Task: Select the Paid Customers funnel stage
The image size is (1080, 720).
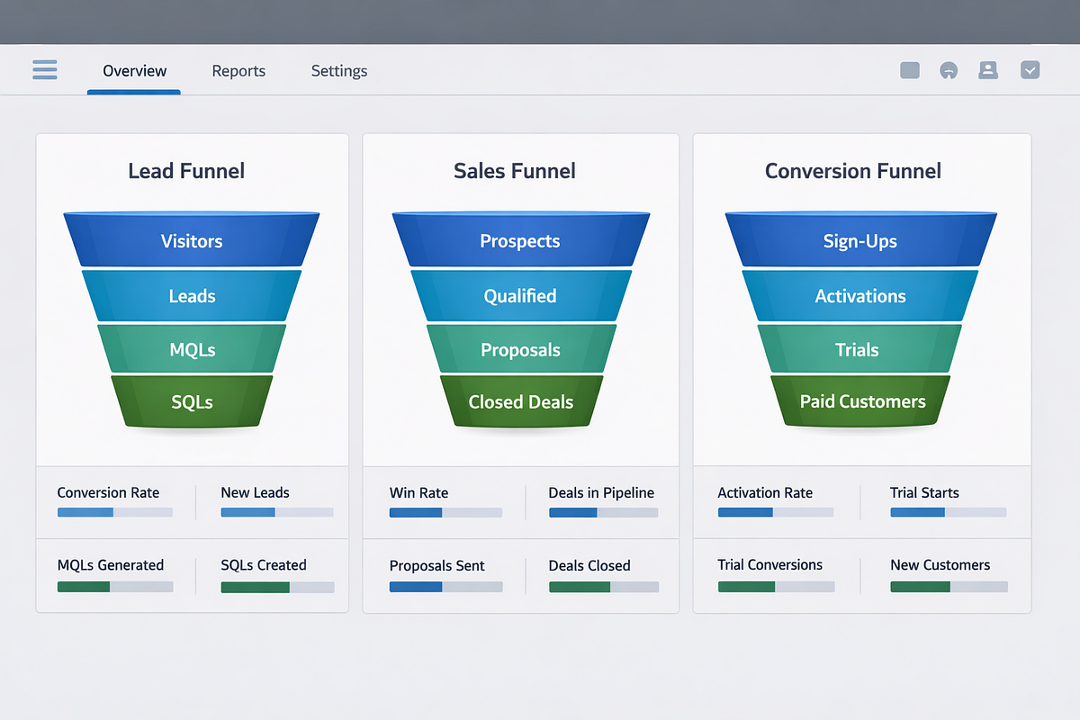Action: pos(860,401)
